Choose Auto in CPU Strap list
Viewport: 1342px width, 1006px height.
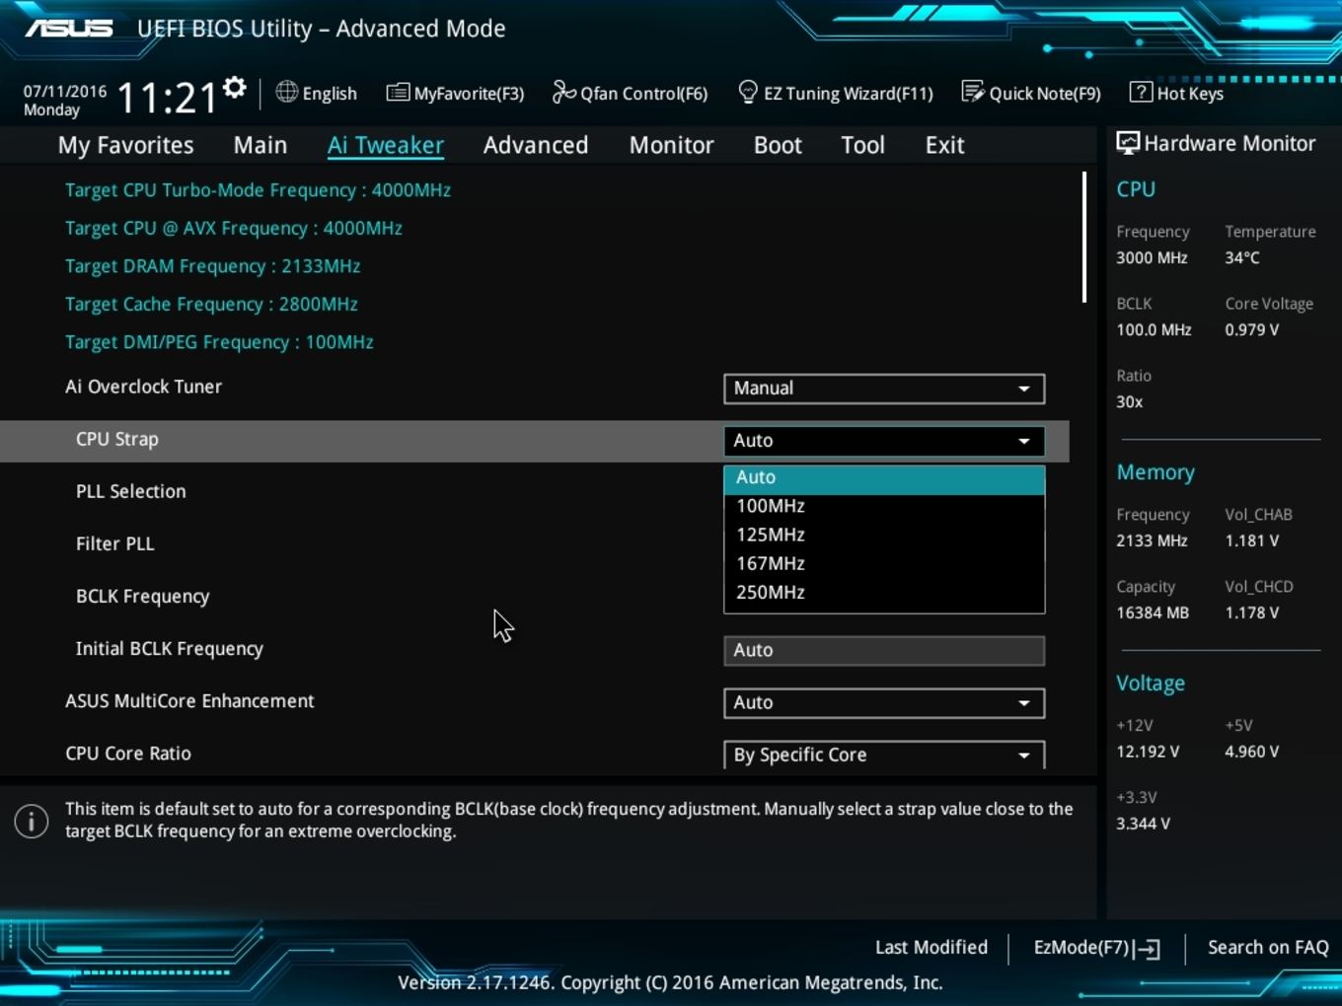(x=884, y=477)
